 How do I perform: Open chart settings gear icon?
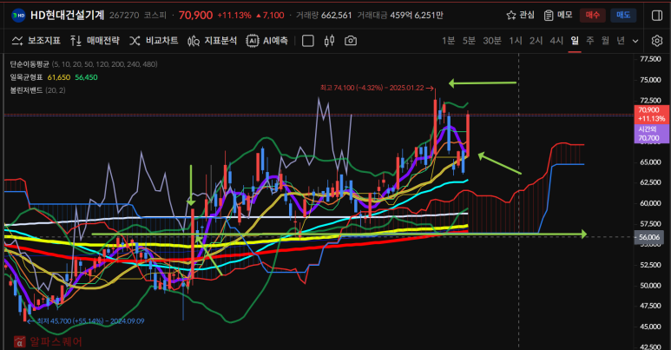pos(657,41)
